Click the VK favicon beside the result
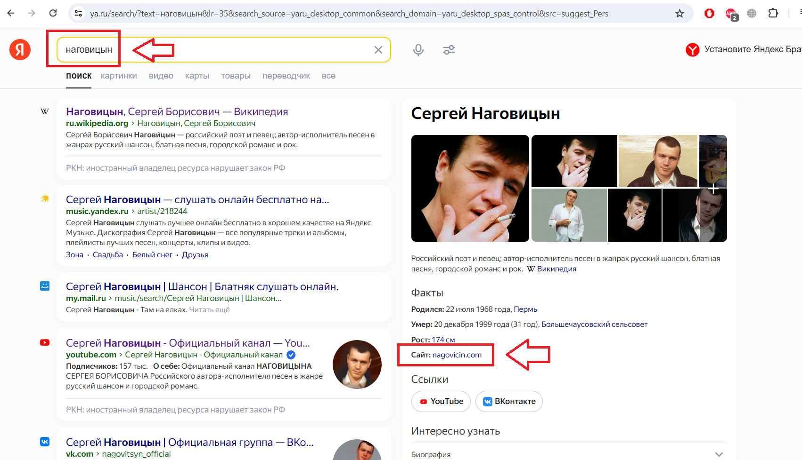802x460 pixels. (x=45, y=442)
